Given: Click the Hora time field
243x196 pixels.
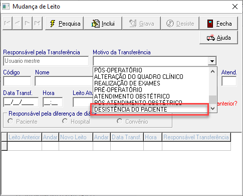Looking at the screenshot, I should [53, 102].
